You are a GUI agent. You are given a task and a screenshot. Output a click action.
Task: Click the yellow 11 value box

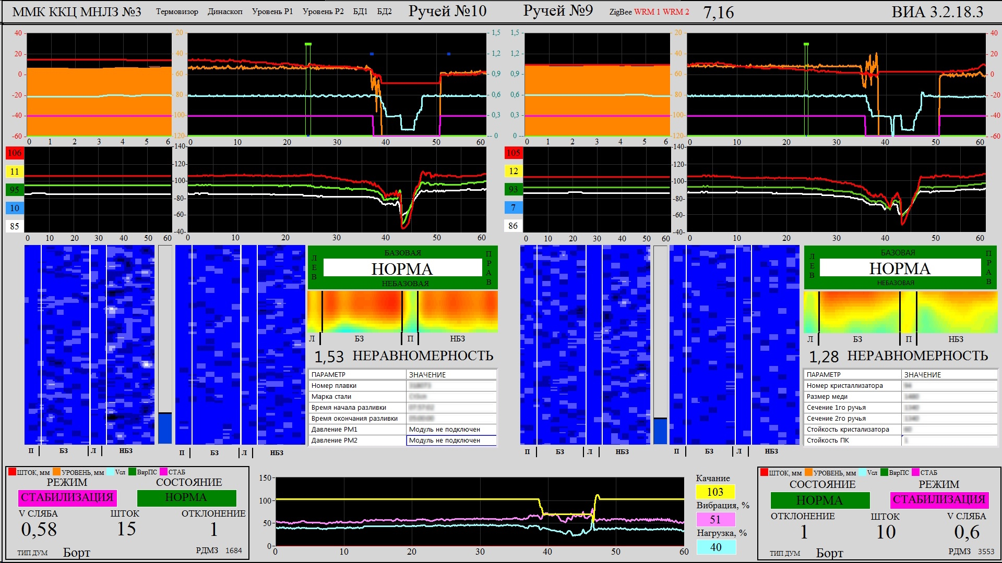(15, 172)
